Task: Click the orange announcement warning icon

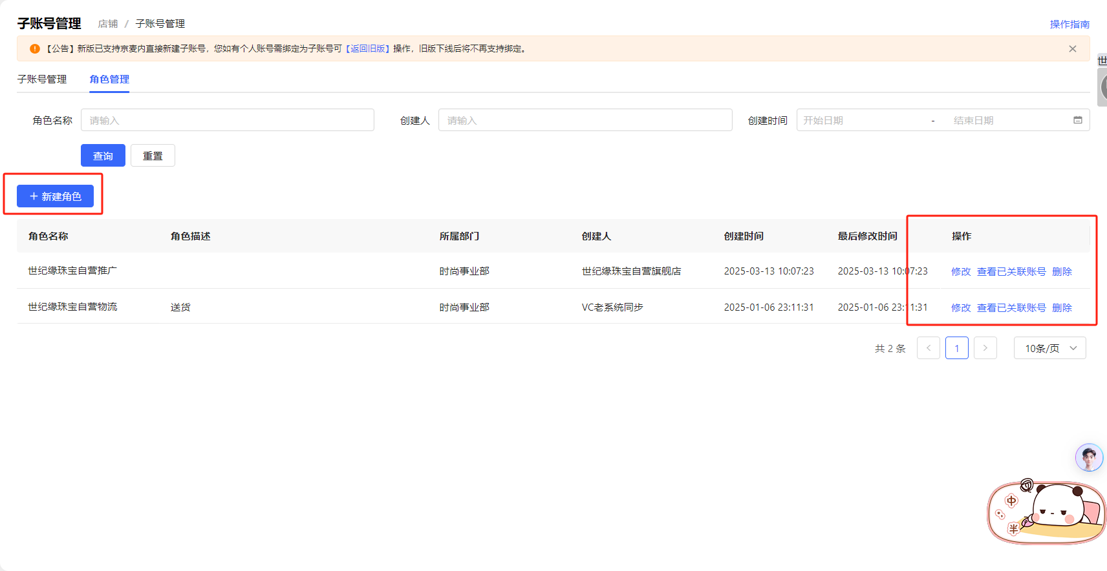Action: [x=35, y=49]
